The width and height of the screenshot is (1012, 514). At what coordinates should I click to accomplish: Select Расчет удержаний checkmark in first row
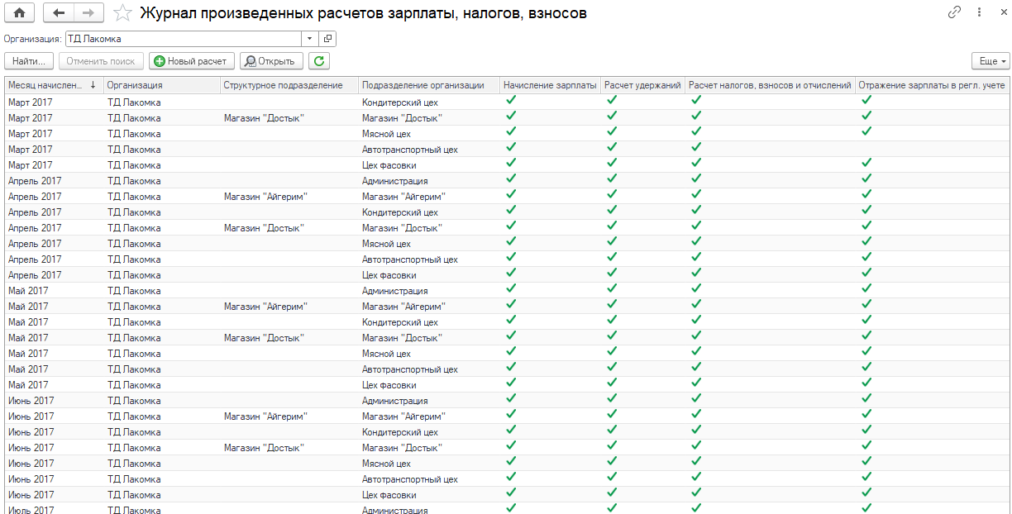tap(612, 99)
